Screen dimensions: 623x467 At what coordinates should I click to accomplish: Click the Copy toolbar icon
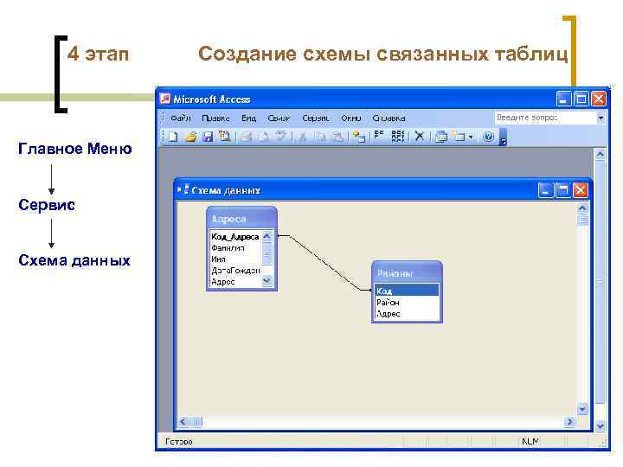(320, 137)
